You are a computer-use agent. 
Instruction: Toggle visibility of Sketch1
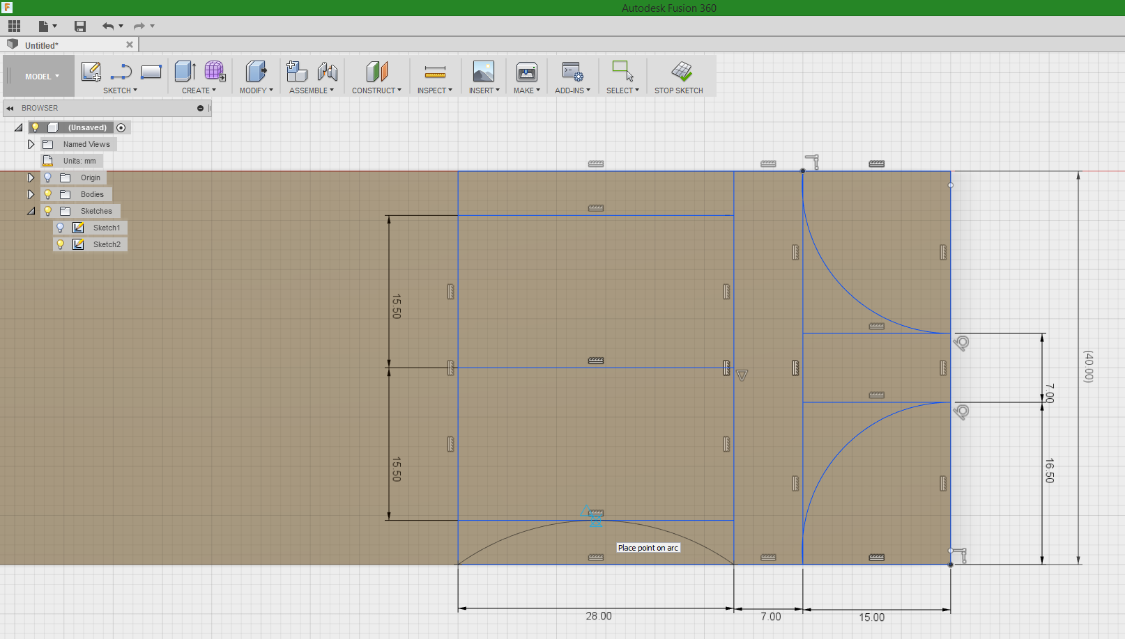[x=61, y=228]
